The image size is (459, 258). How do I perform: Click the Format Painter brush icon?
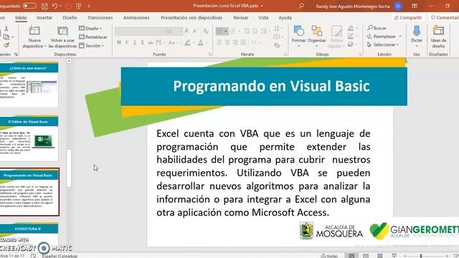6,45
